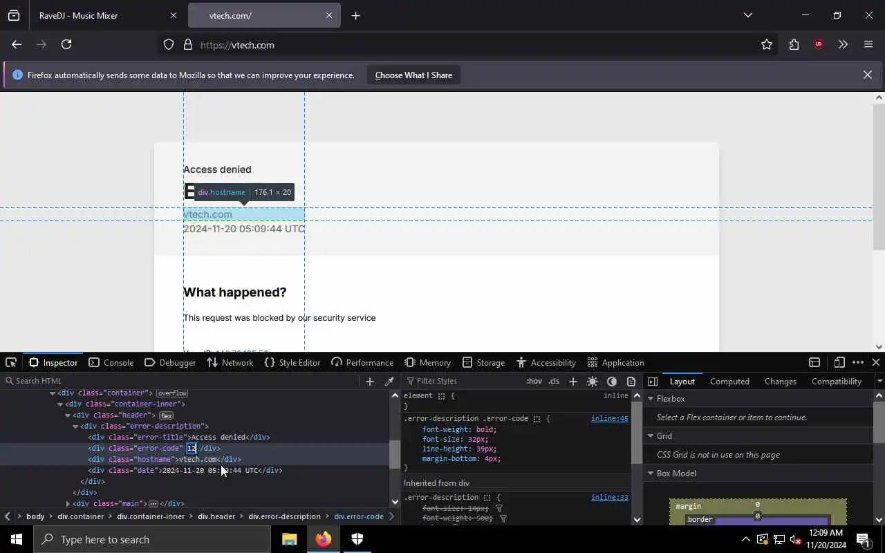List all browser tabs dropdown
Viewport: 885px width, 553px height.
[x=747, y=15]
